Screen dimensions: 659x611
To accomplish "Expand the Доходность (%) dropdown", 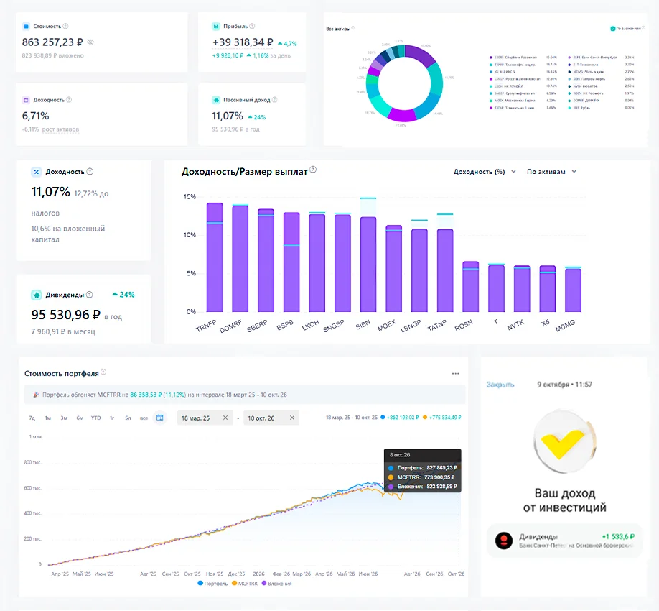I will click(x=484, y=172).
